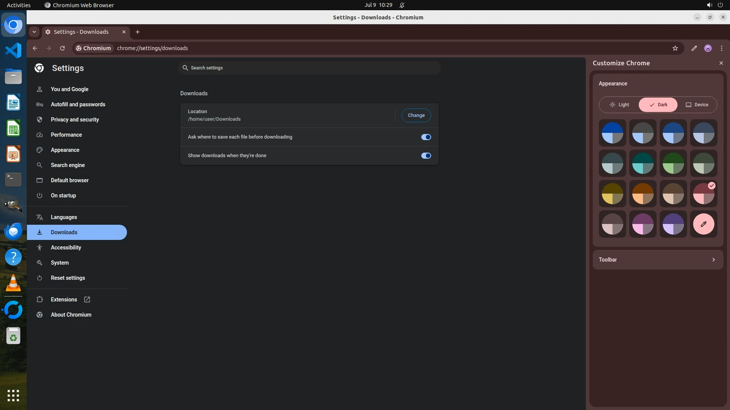The height and width of the screenshot is (410, 730).
Task: Disable Show downloads when they're done
Action: [x=426, y=156]
